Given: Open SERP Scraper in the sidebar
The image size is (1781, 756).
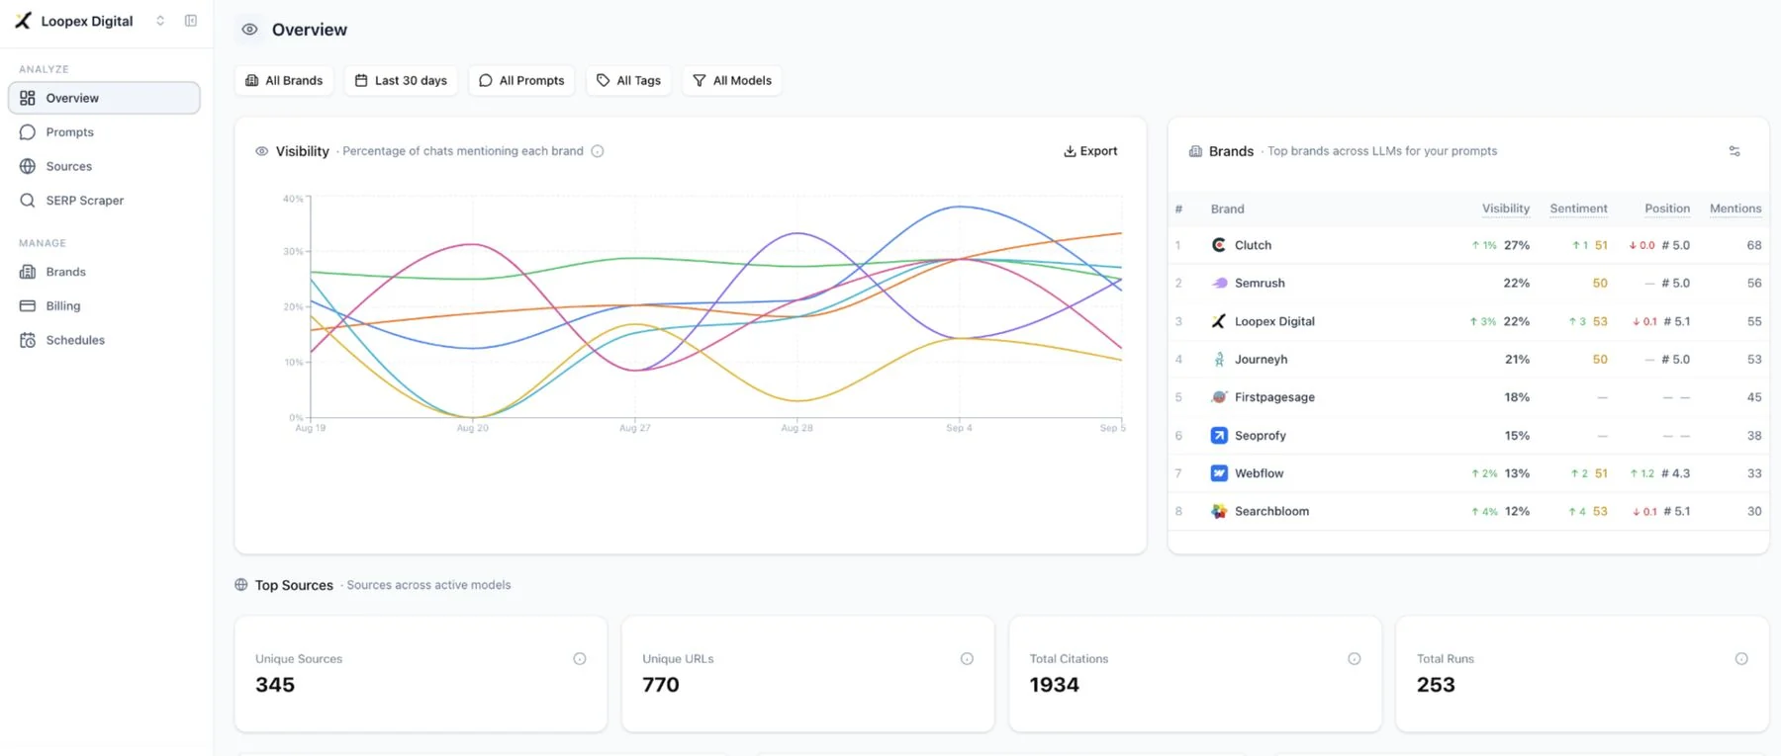Looking at the screenshot, I should point(104,201).
